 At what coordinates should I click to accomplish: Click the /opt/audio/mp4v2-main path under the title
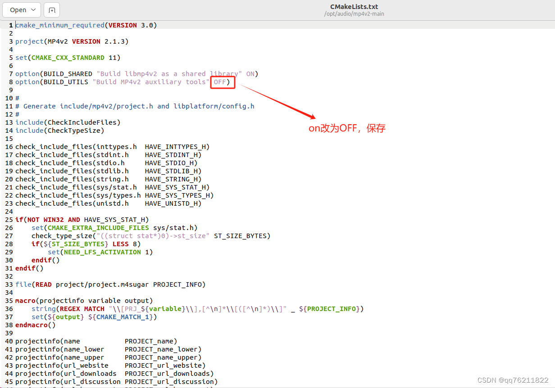[x=354, y=14]
